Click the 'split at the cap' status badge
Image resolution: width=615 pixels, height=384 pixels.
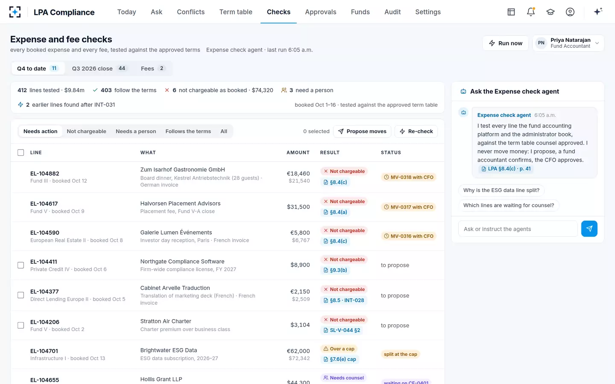(x=401, y=354)
